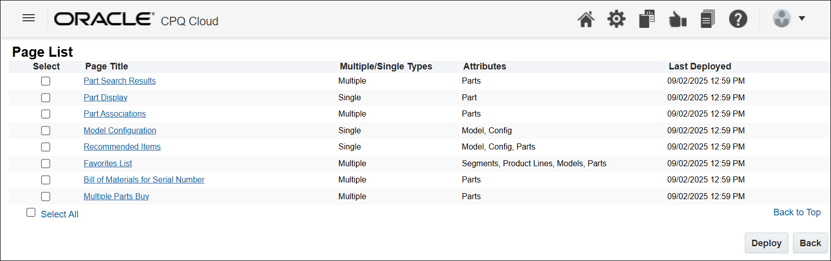Click the thumbs-up approvals icon

[677, 19]
